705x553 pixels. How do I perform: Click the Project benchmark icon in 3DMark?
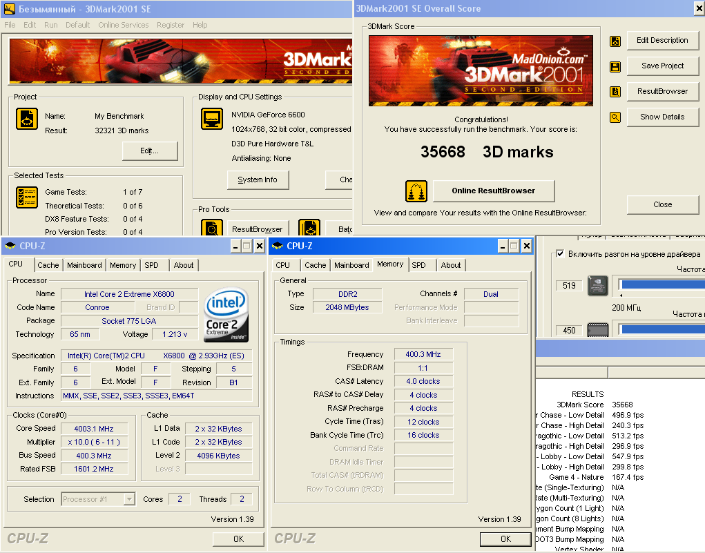(27, 119)
